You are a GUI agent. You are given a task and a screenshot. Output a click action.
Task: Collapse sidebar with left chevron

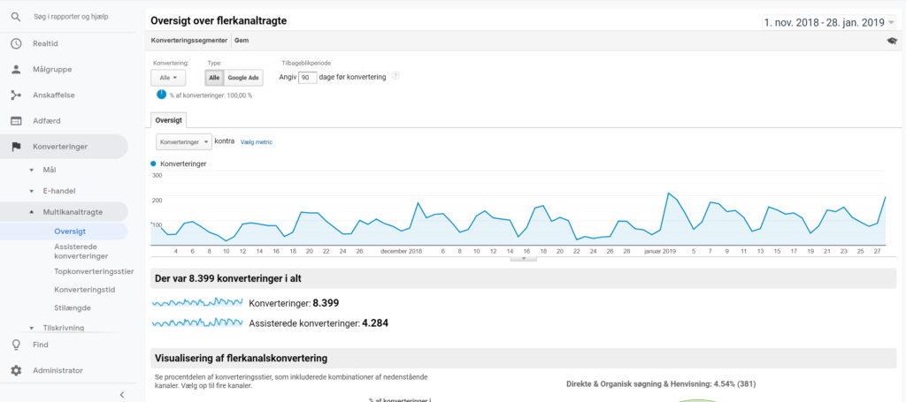[122, 395]
